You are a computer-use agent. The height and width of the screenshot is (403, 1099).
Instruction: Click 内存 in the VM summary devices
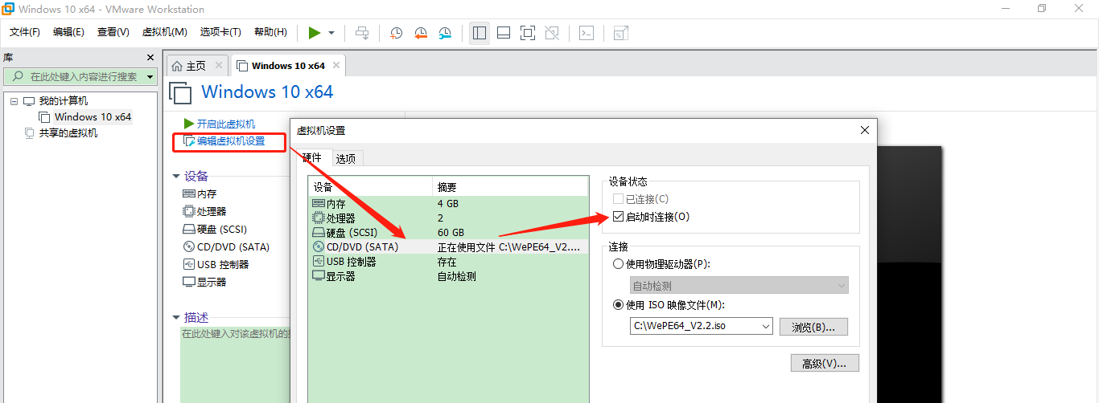point(207,193)
